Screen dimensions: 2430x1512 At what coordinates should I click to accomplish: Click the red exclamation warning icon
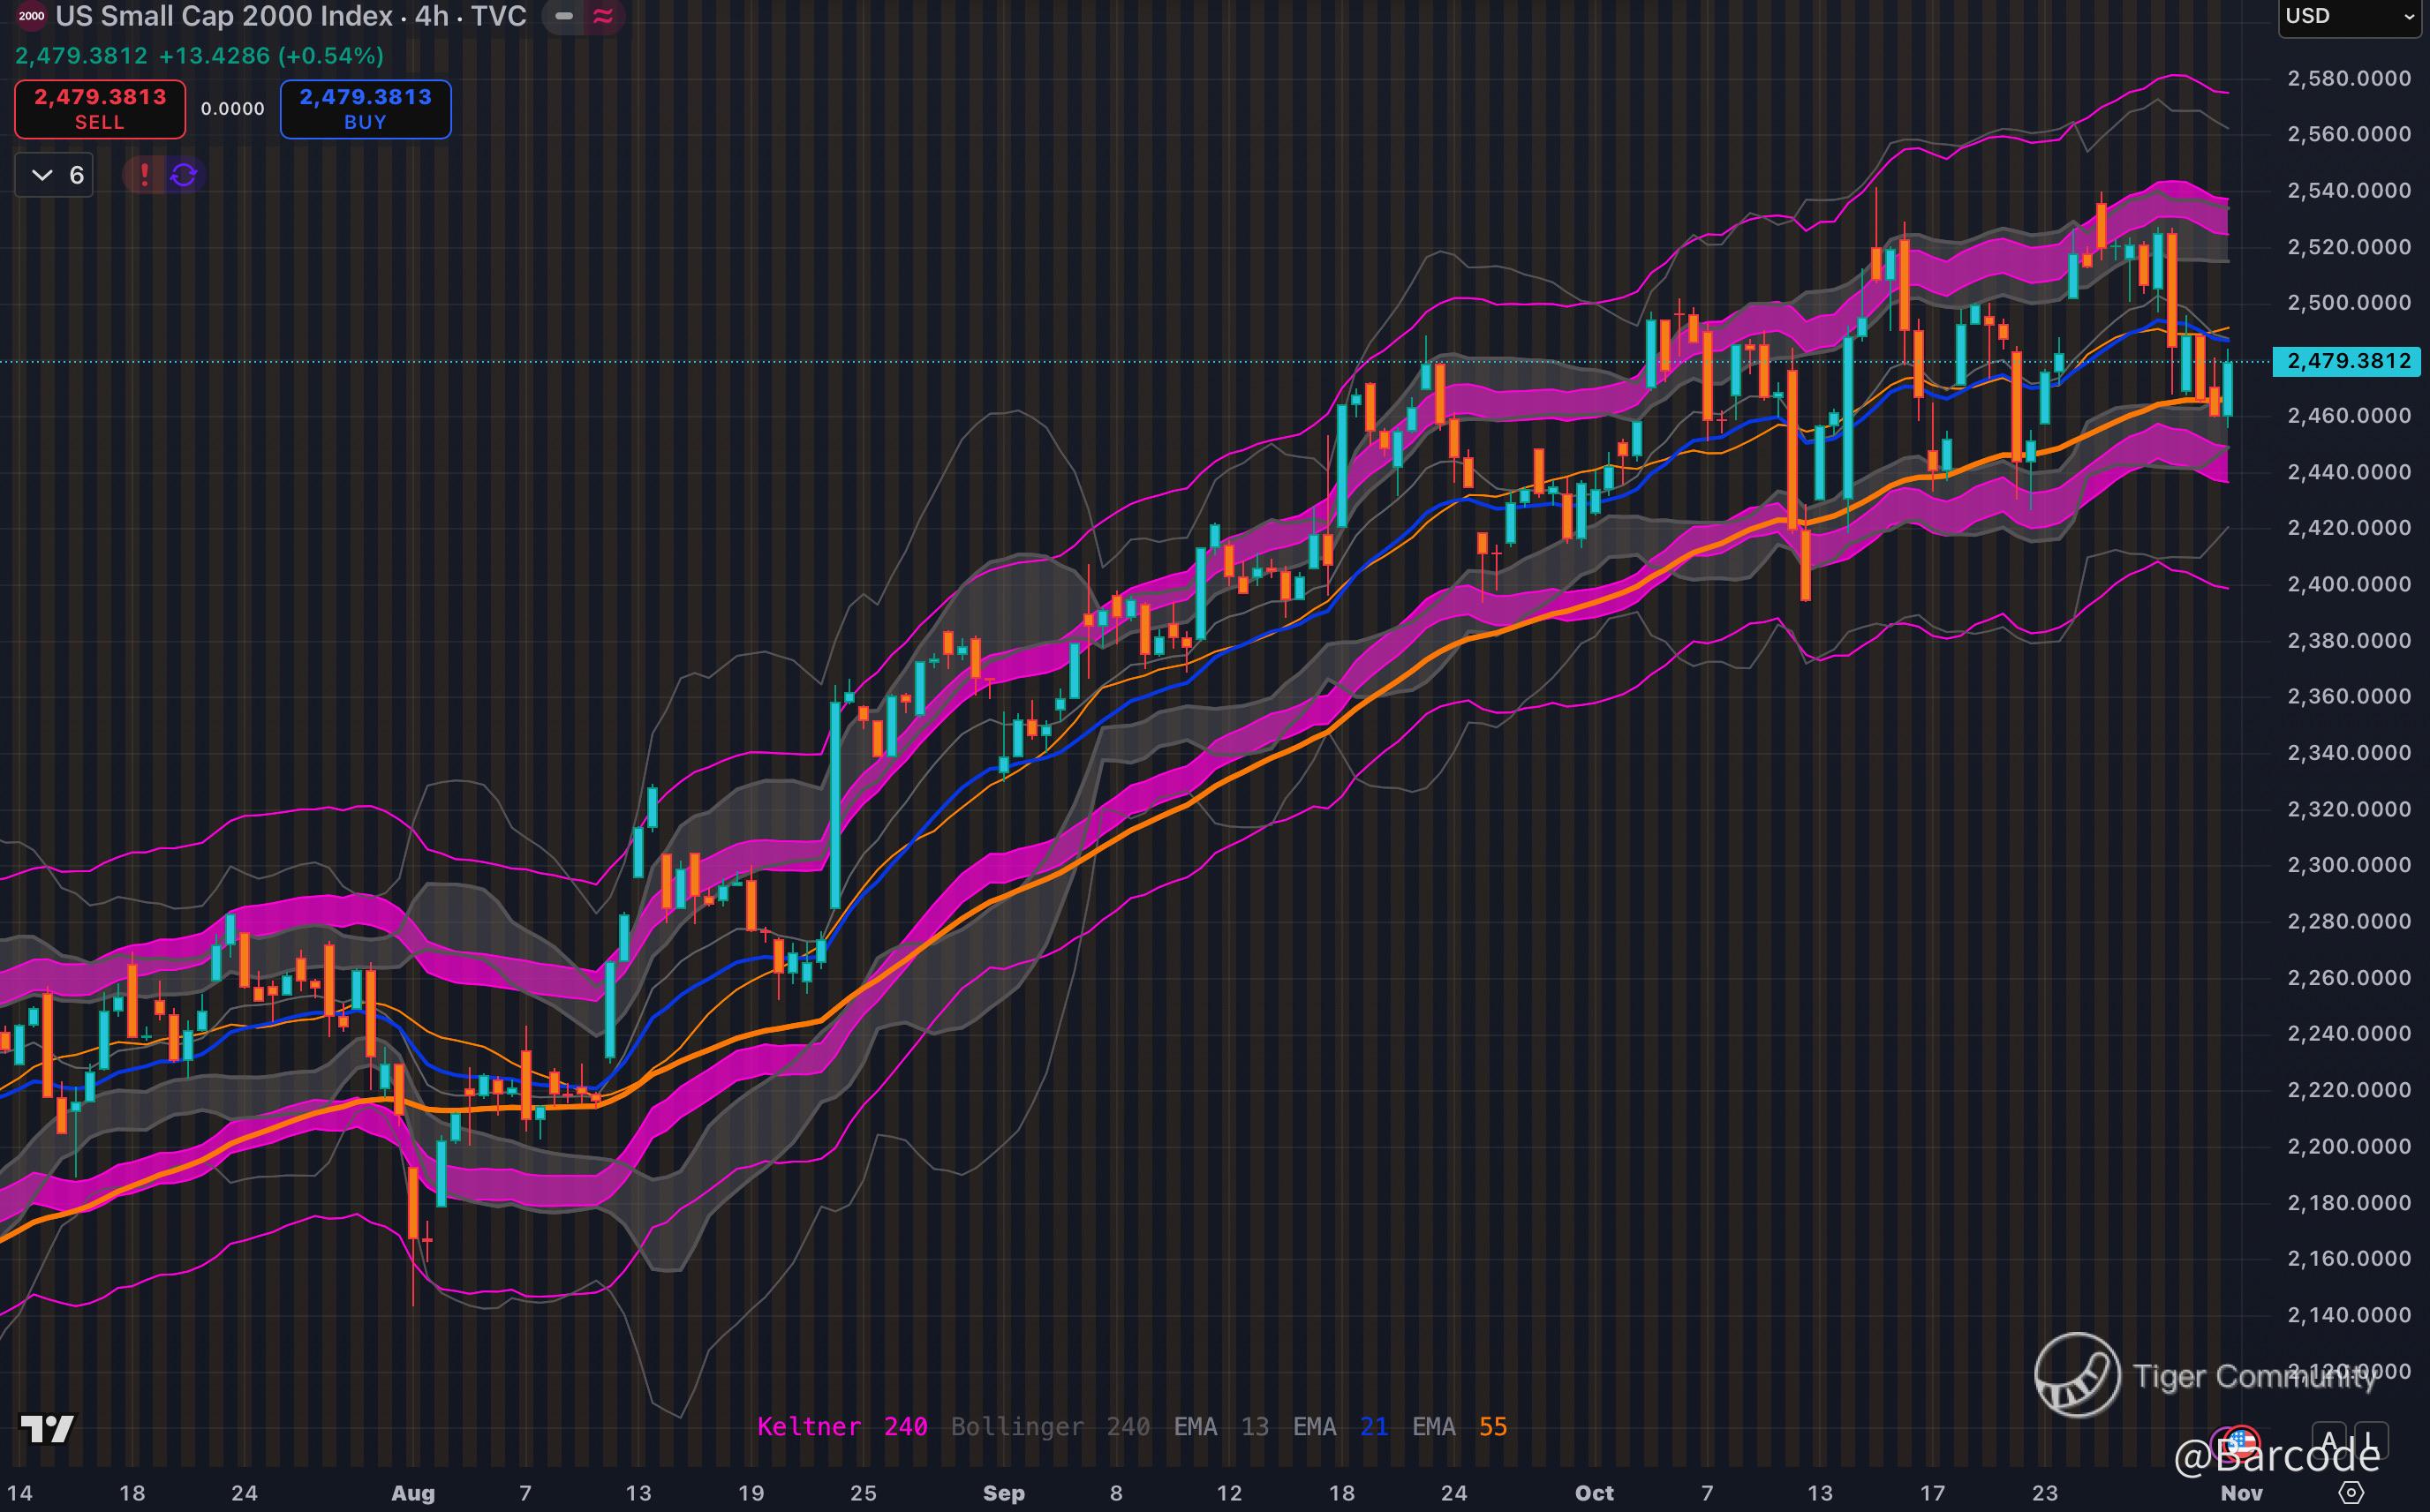click(x=144, y=175)
